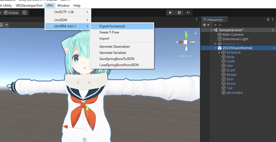Viewport: 276px width, 142px height.
Task: Select Hair object in Hierarchy
Action: [229, 66]
